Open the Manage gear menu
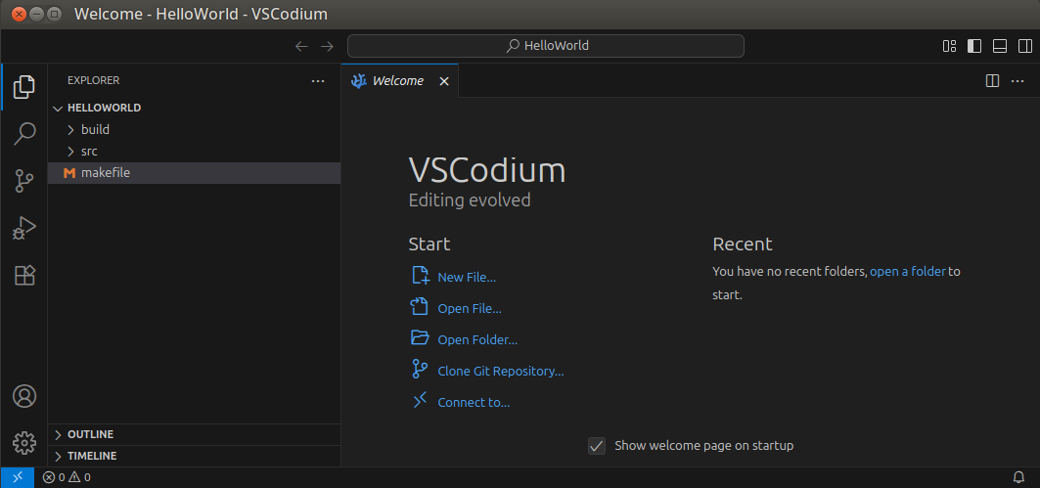This screenshot has width=1040, height=488. pos(24,442)
